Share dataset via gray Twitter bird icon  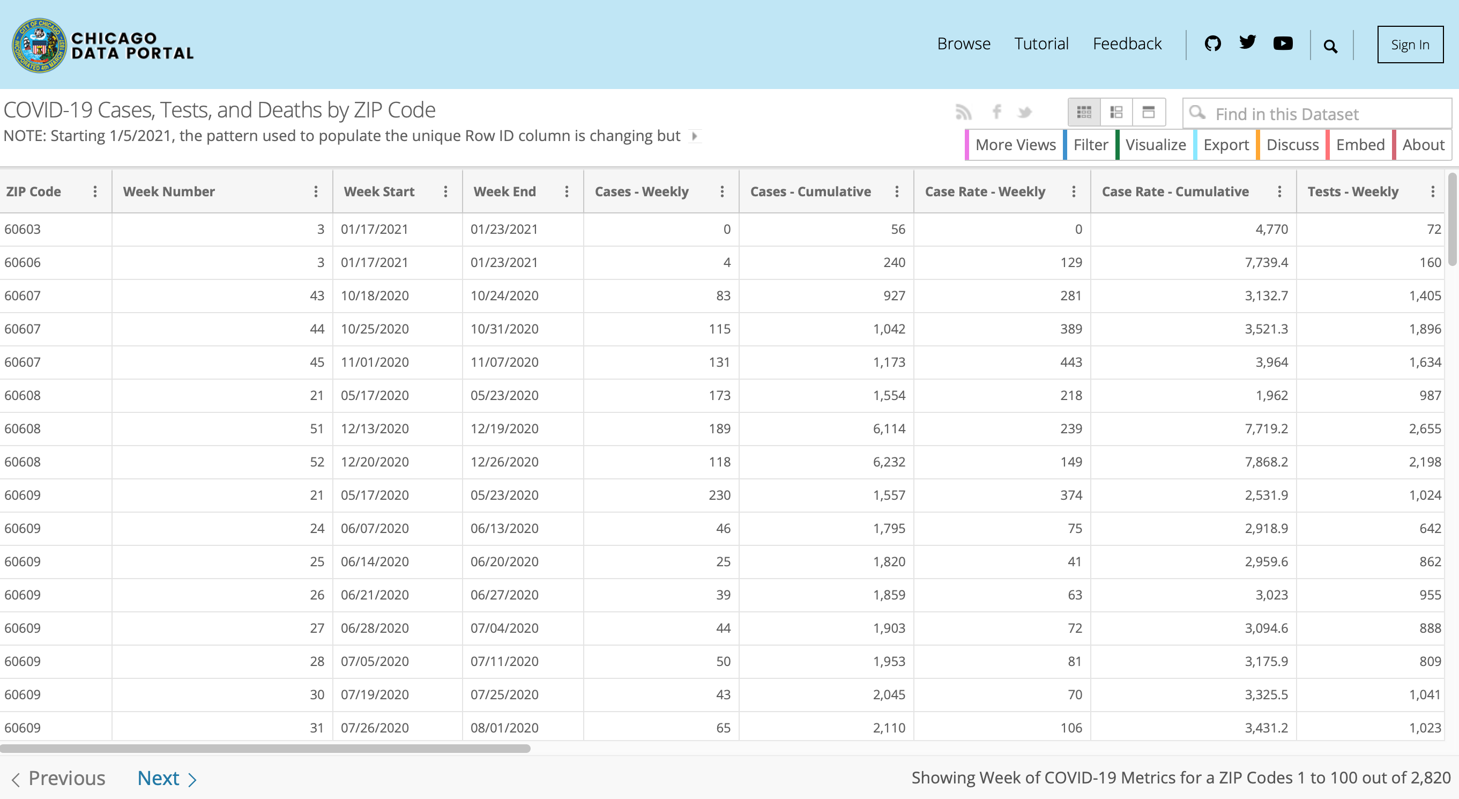(x=1024, y=112)
